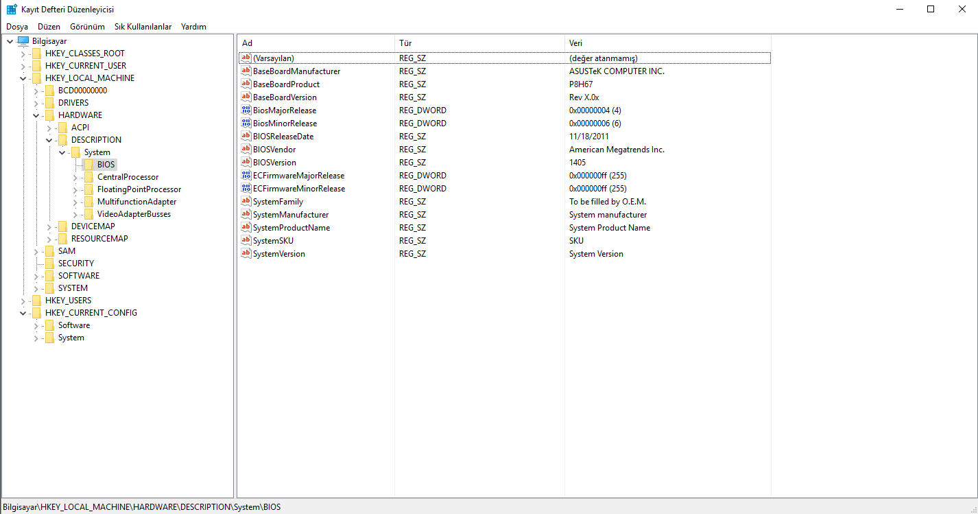Select the SystemManufacturer value name
Screen dimensions: 978x514
(291, 215)
